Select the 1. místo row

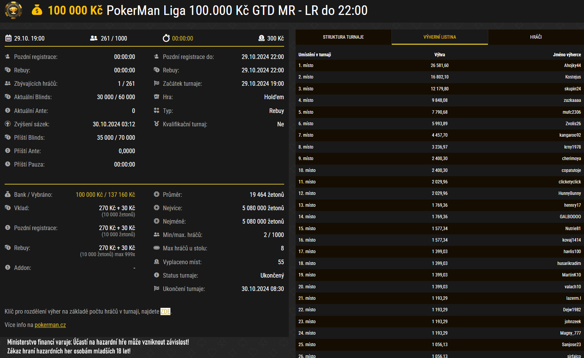pos(440,65)
